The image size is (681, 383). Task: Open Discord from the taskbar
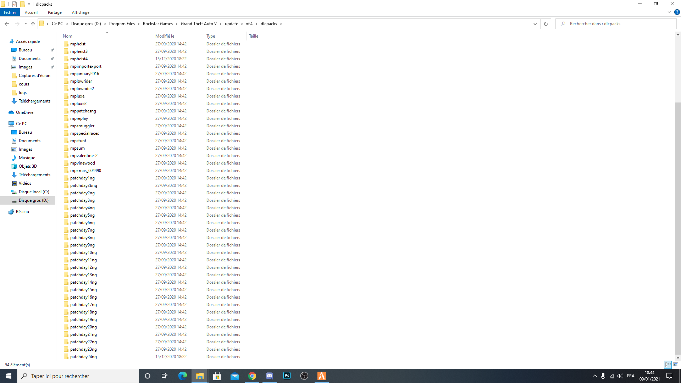[270, 376]
